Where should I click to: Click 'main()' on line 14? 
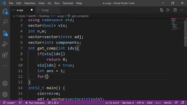[x=53, y=88]
